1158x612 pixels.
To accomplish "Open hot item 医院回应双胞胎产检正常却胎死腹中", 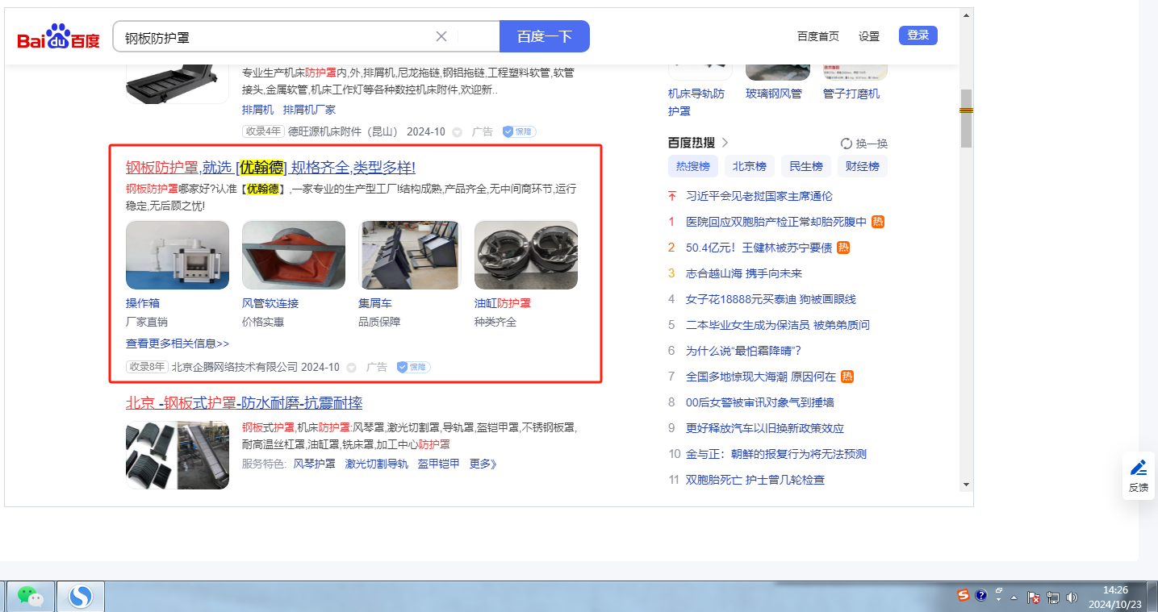I will (776, 222).
